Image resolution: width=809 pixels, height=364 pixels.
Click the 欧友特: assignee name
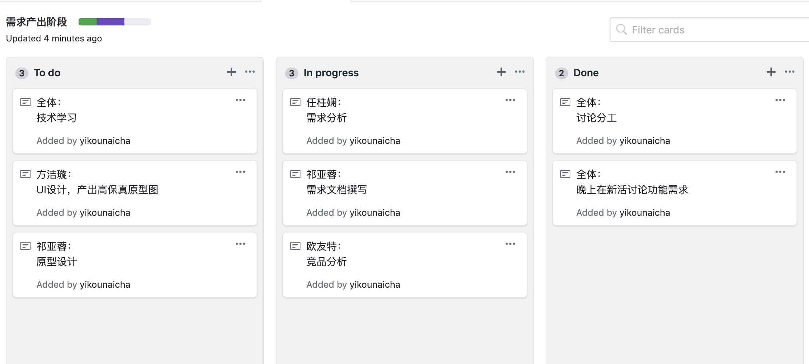pos(323,246)
